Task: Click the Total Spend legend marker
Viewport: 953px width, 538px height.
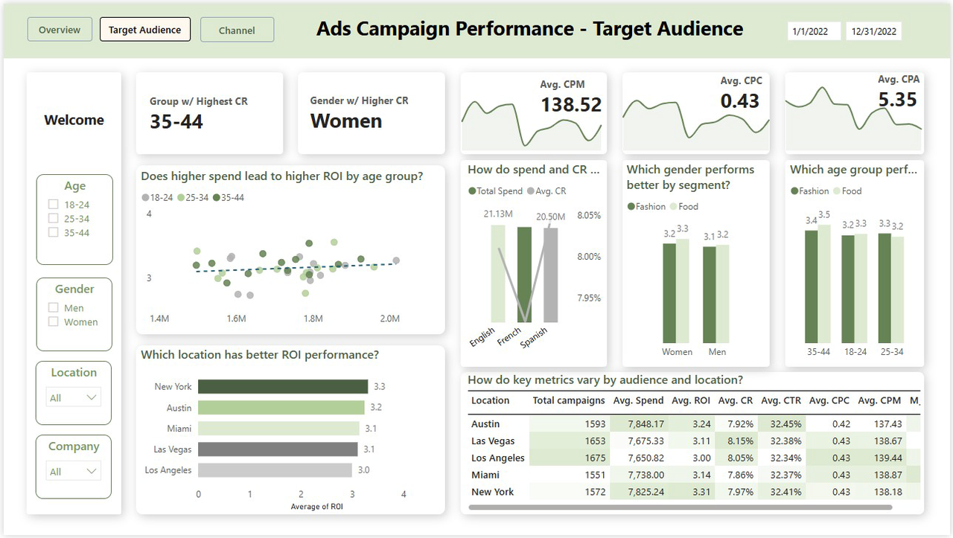Action: pyautogui.click(x=472, y=191)
